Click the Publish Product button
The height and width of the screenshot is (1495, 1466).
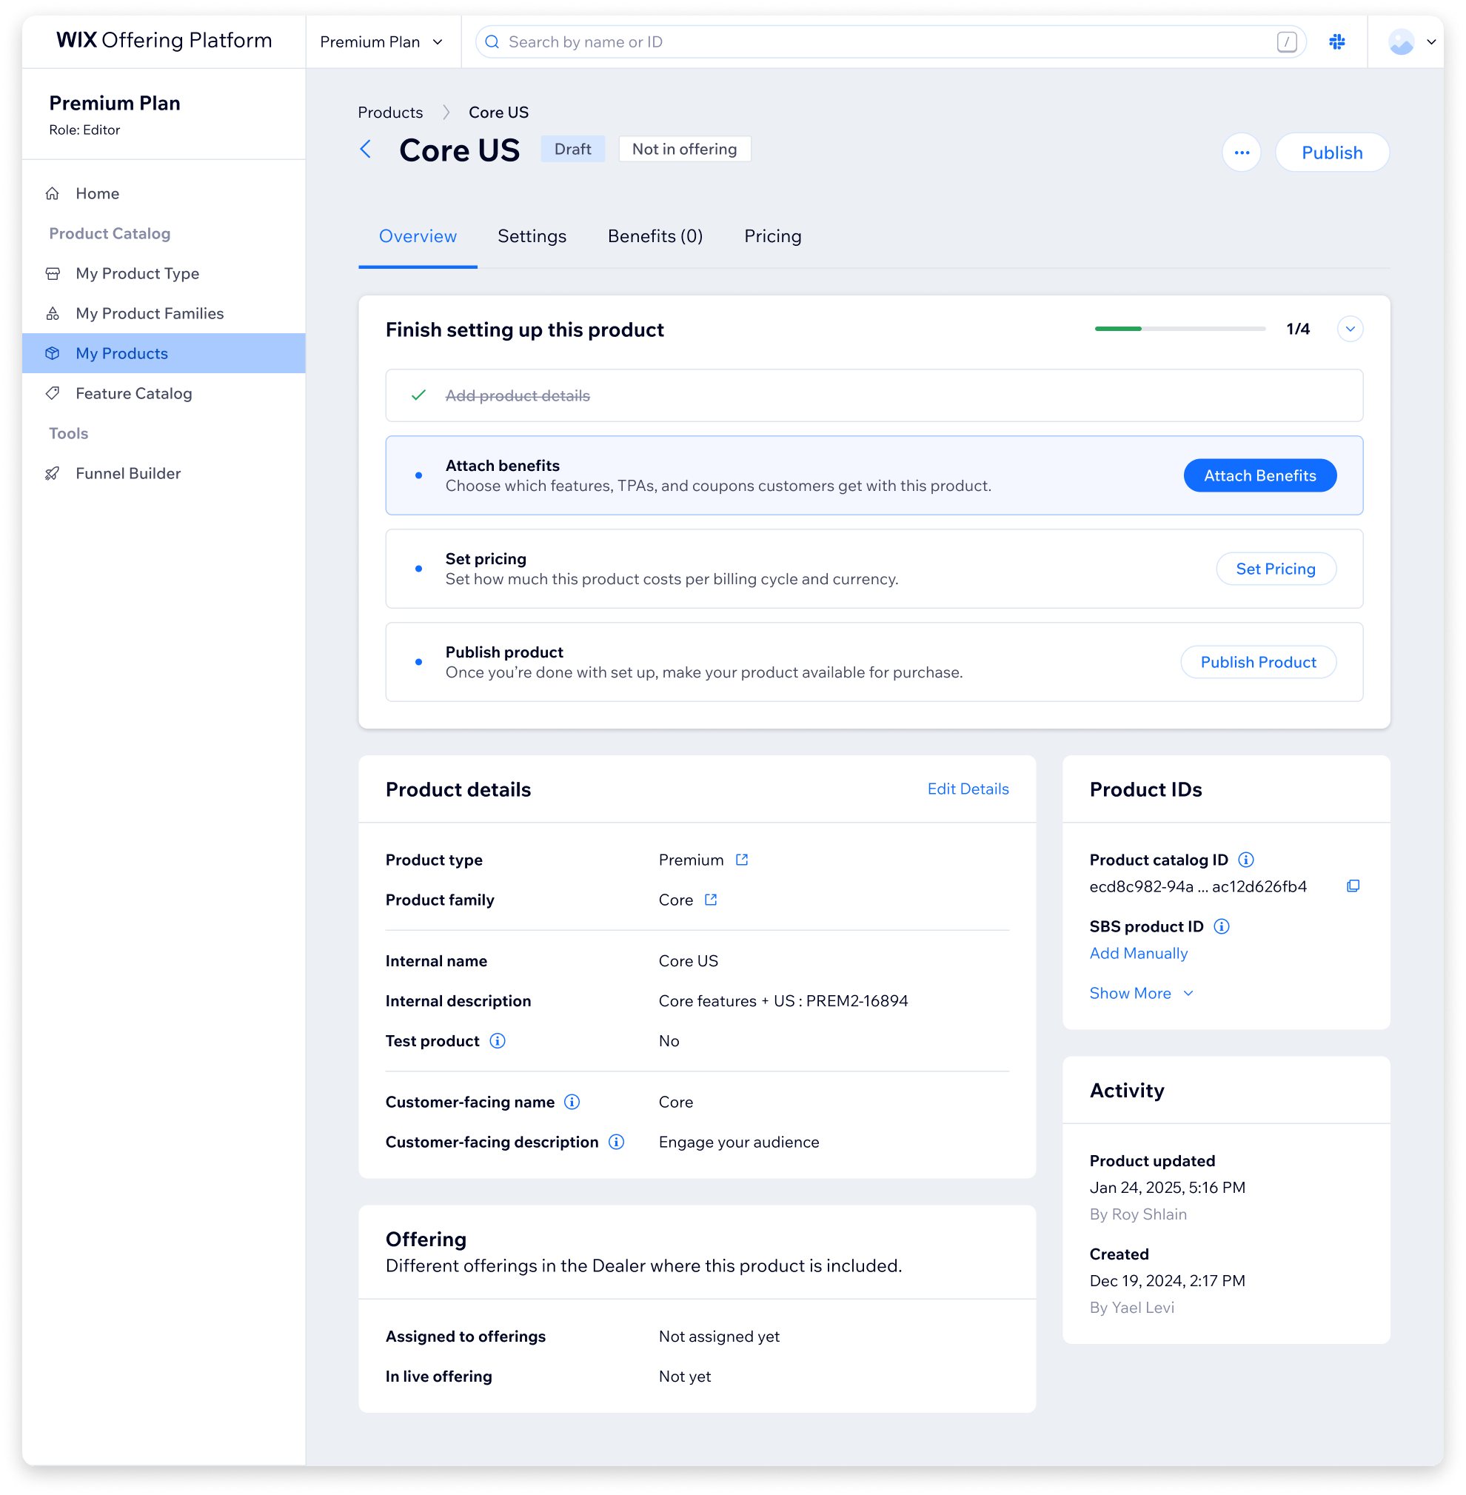point(1258,662)
